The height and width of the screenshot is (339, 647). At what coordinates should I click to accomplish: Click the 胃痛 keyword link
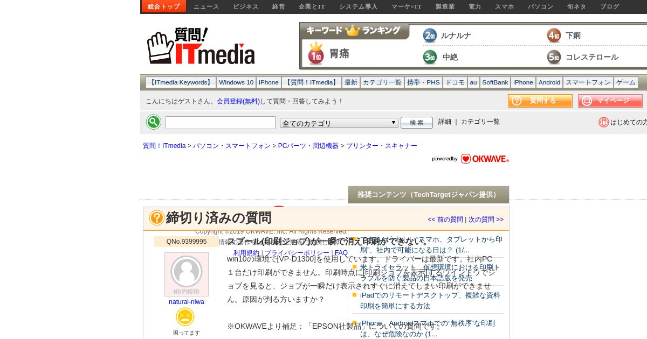click(x=339, y=53)
